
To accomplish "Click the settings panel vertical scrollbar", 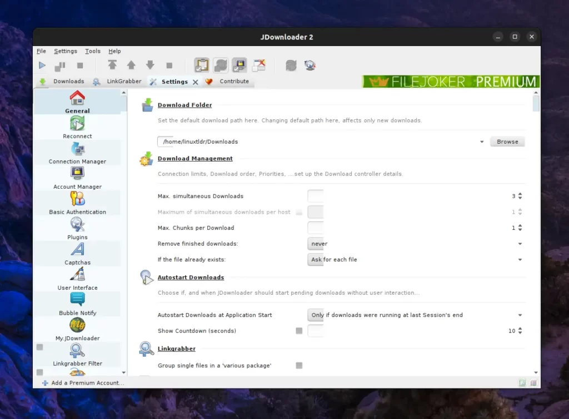I will 536,104.
